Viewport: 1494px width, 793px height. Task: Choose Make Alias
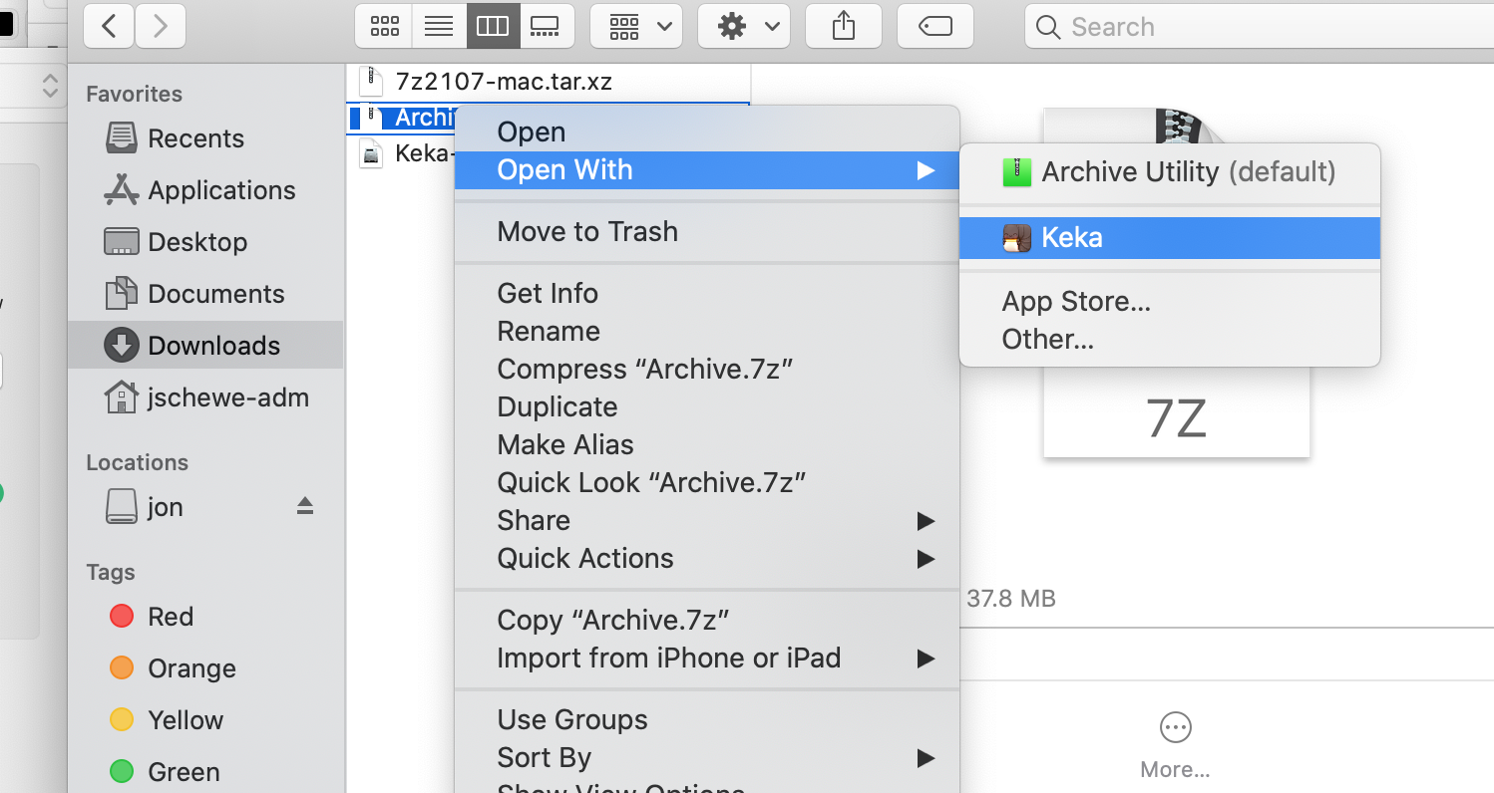click(x=707, y=444)
